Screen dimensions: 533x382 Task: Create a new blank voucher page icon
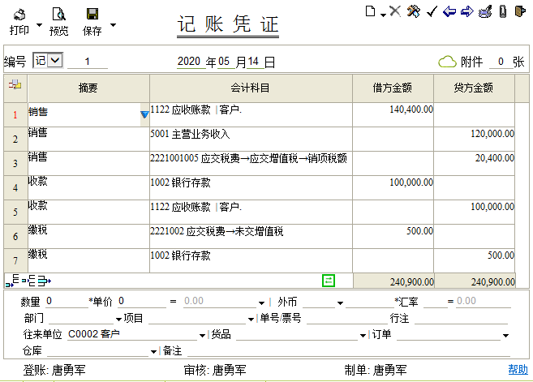click(370, 11)
